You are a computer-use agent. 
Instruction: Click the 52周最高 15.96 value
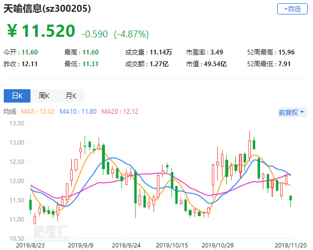(271, 52)
